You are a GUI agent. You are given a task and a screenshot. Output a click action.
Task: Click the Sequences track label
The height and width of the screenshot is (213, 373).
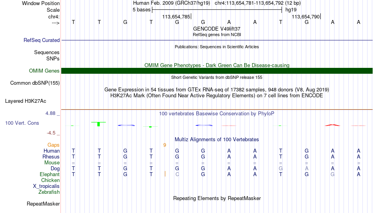[x=47, y=52]
